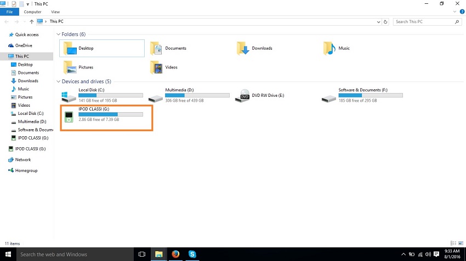
Task: Open the IPOD CLASSI (G:) drive icon
Action: [69, 115]
